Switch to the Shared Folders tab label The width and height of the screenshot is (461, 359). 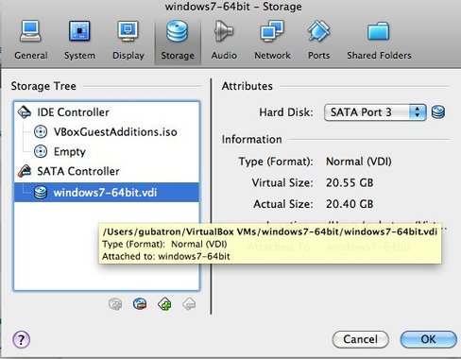pyautogui.click(x=379, y=56)
